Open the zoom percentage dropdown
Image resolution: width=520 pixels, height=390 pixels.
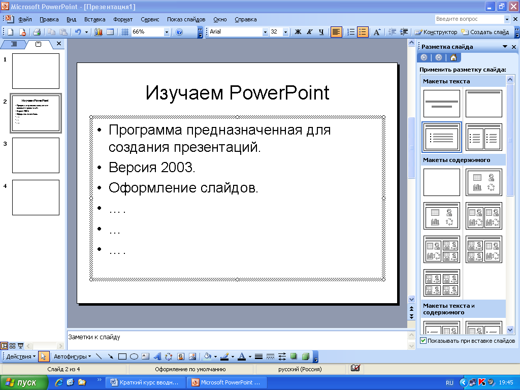pyautogui.click(x=167, y=32)
